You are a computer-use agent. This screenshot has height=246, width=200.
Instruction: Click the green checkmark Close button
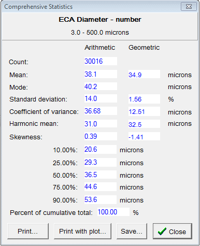coord(173,231)
